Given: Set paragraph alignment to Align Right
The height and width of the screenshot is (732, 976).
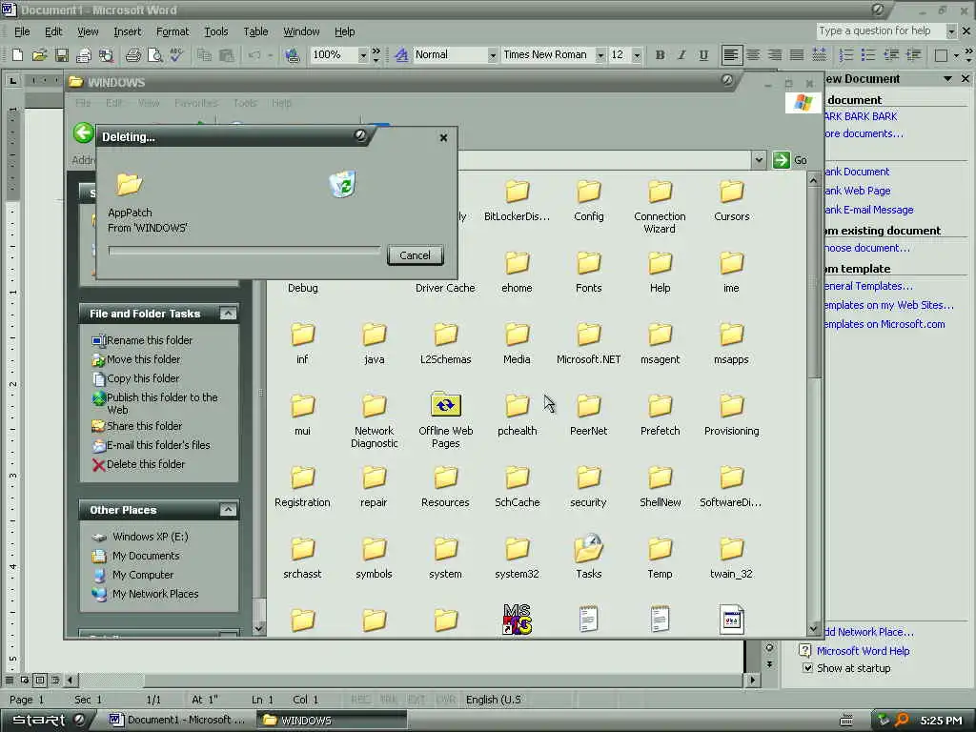Looking at the screenshot, I should [775, 55].
